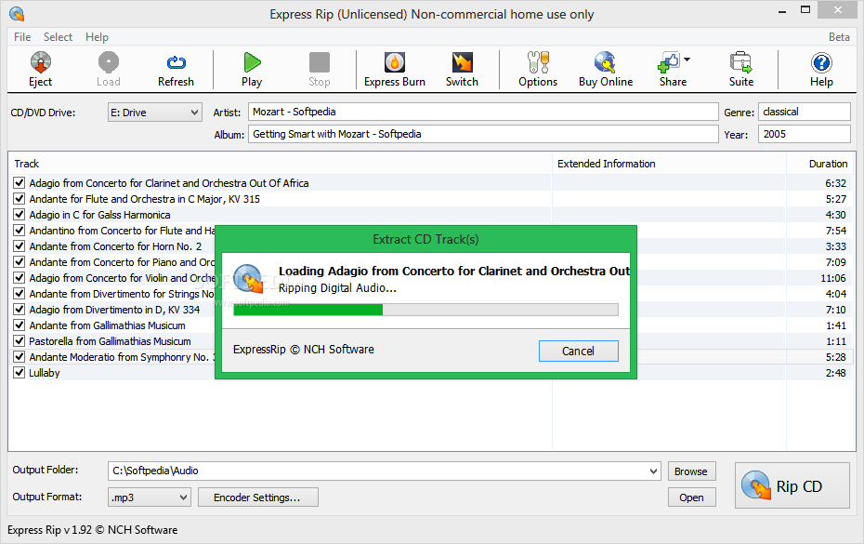This screenshot has width=864, height=544.
Task: Uncheck Adagio in C for Galss Harmonica
Action: (x=20, y=214)
